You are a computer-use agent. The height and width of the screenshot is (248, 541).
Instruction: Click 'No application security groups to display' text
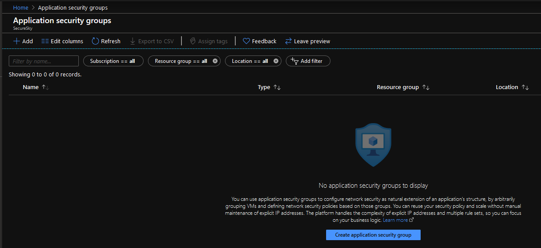point(373,186)
